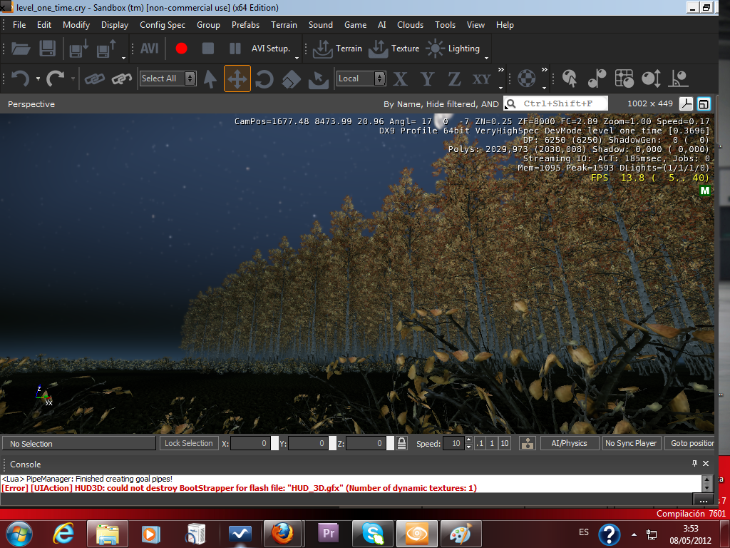730x548 pixels.
Task: Pin the Console panel
Action: click(x=694, y=463)
